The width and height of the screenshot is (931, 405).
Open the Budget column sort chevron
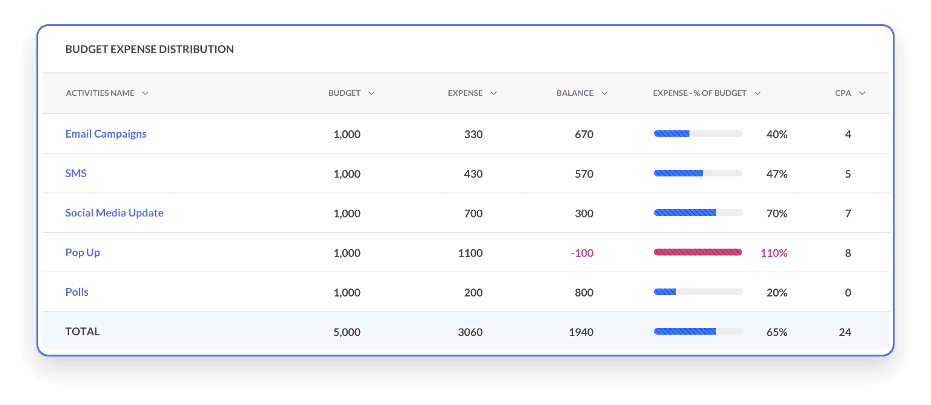[x=371, y=93]
